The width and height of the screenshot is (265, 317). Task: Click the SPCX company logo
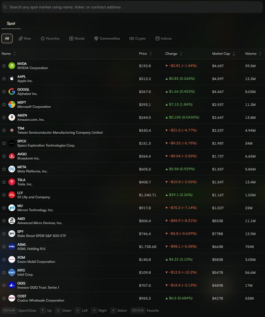pos(12,143)
